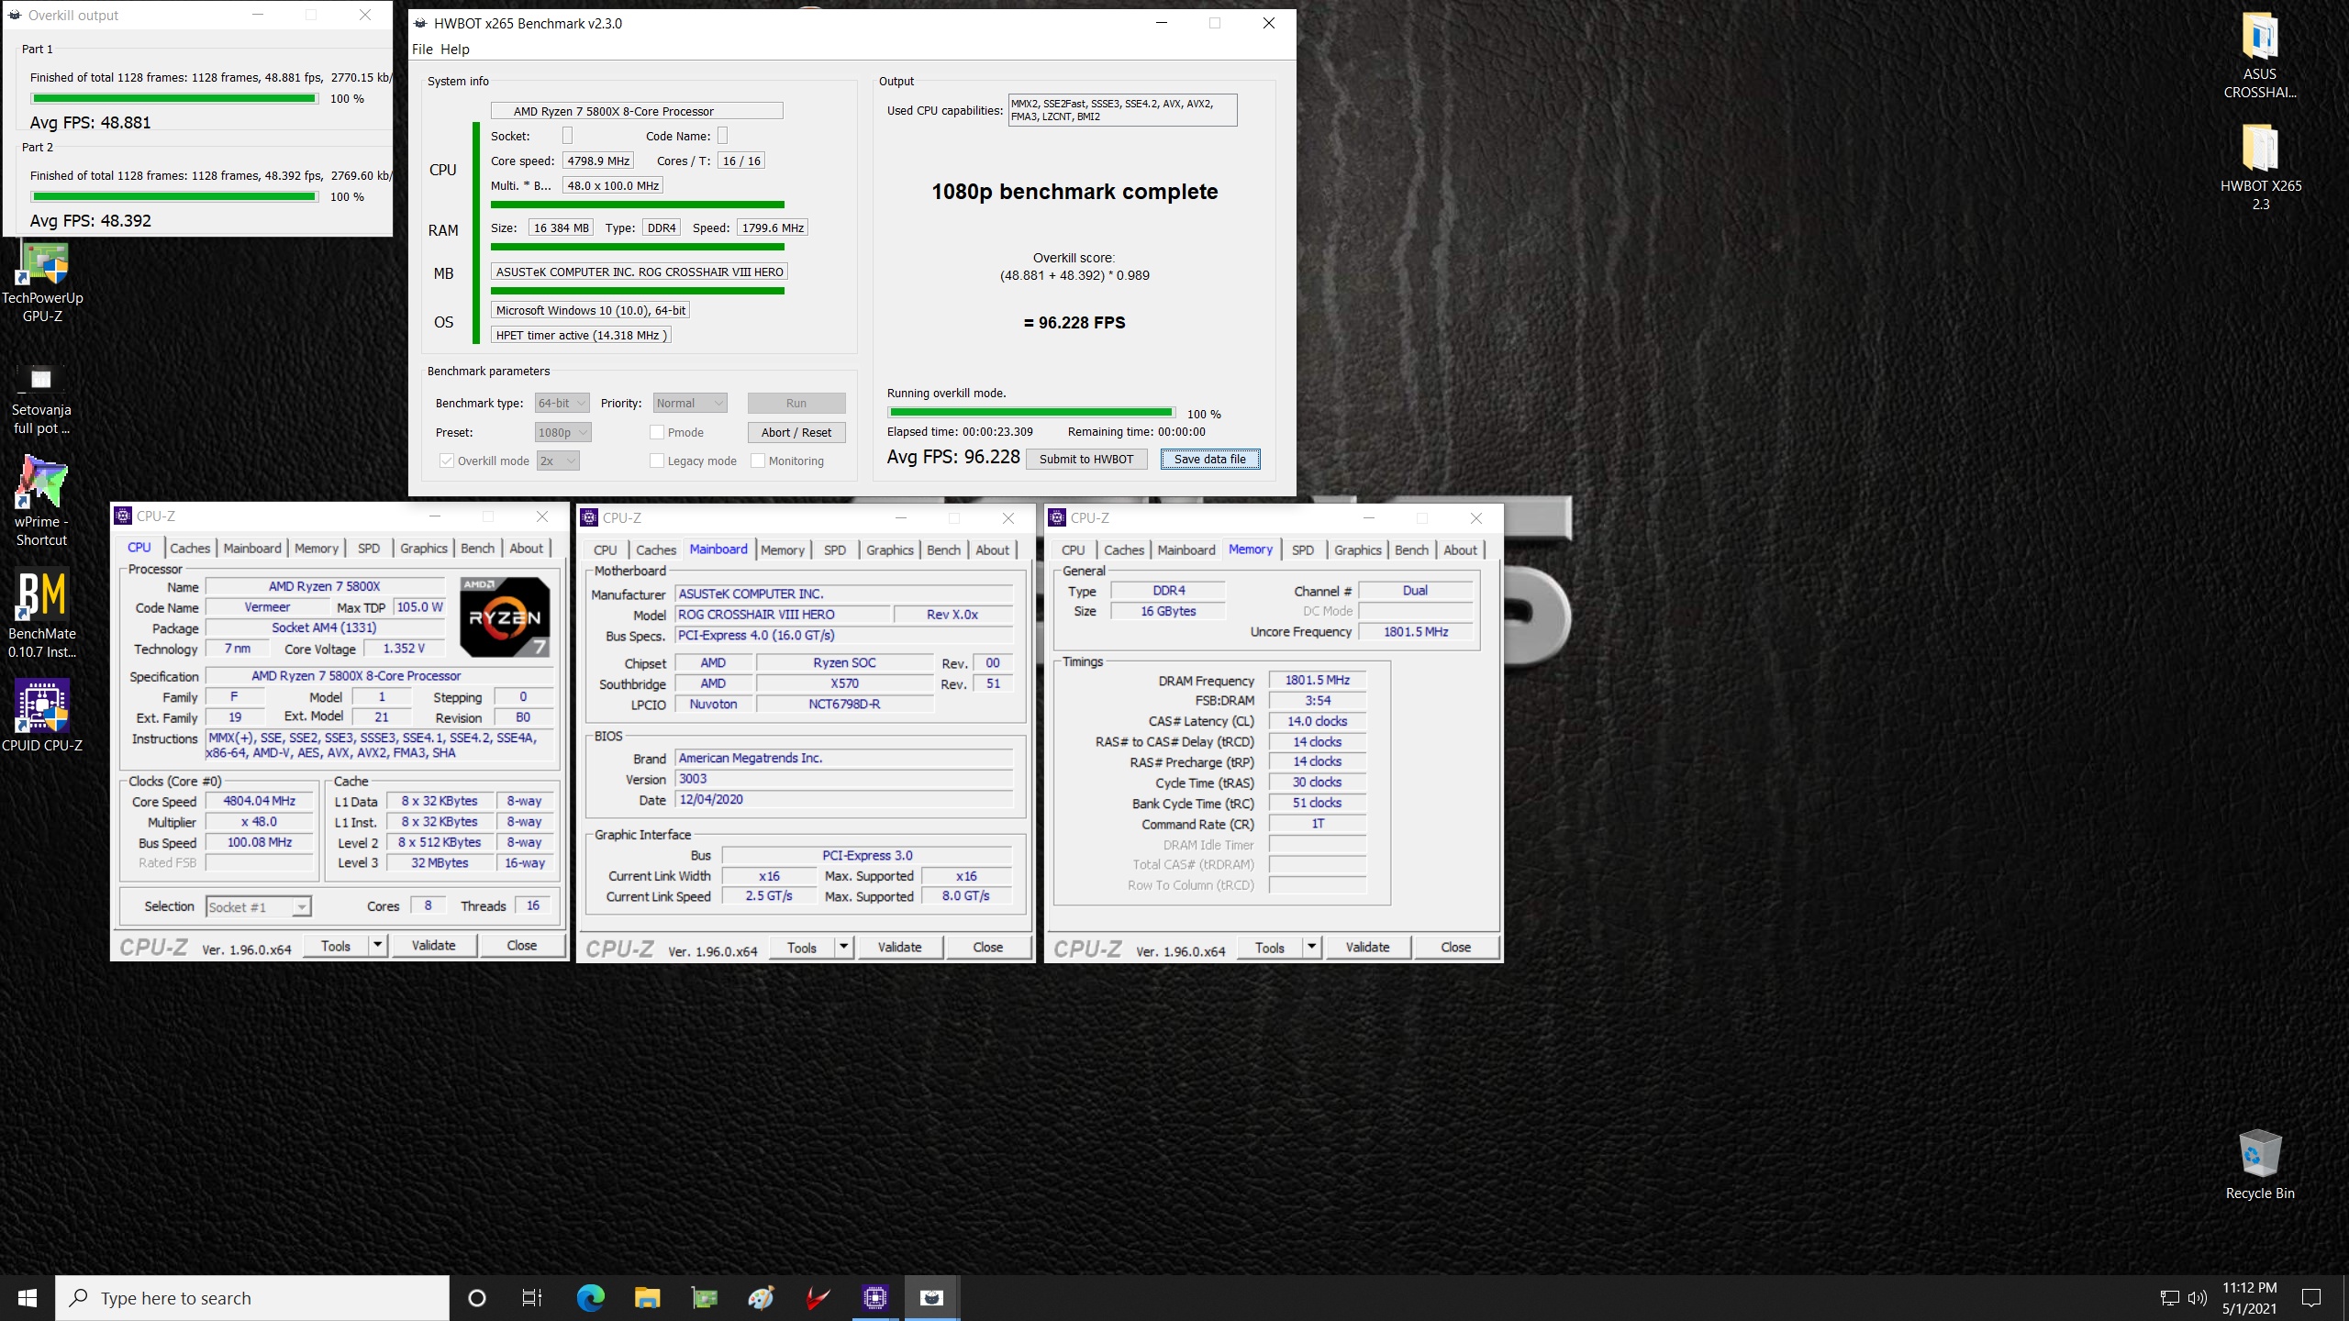The height and width of the screenshot is (1321, 2349).
Task: Open the Preset 1080p dropdown
Action: (x=562, y=432)
